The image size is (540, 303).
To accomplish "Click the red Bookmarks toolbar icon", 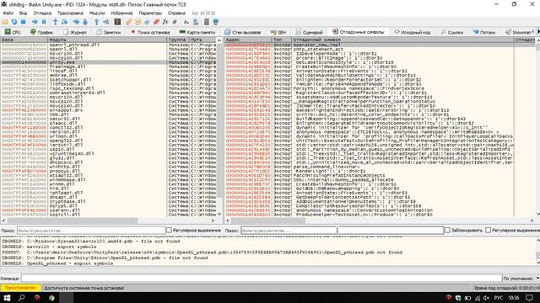I will 156,22.
